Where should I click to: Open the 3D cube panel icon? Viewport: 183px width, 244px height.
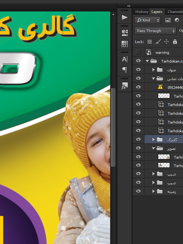(125, 32)
